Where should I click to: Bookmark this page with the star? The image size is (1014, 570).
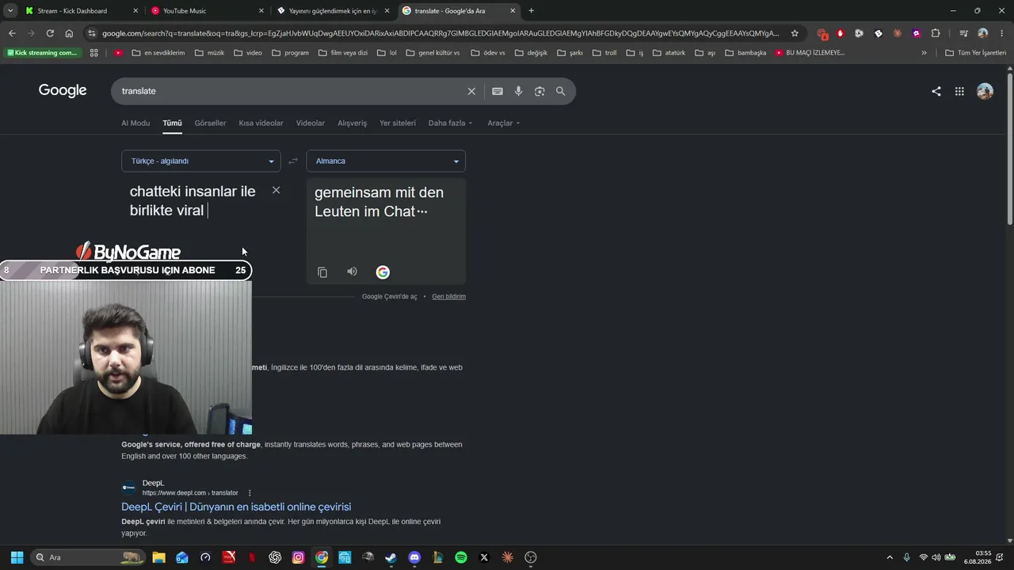(x=795, y=33)
